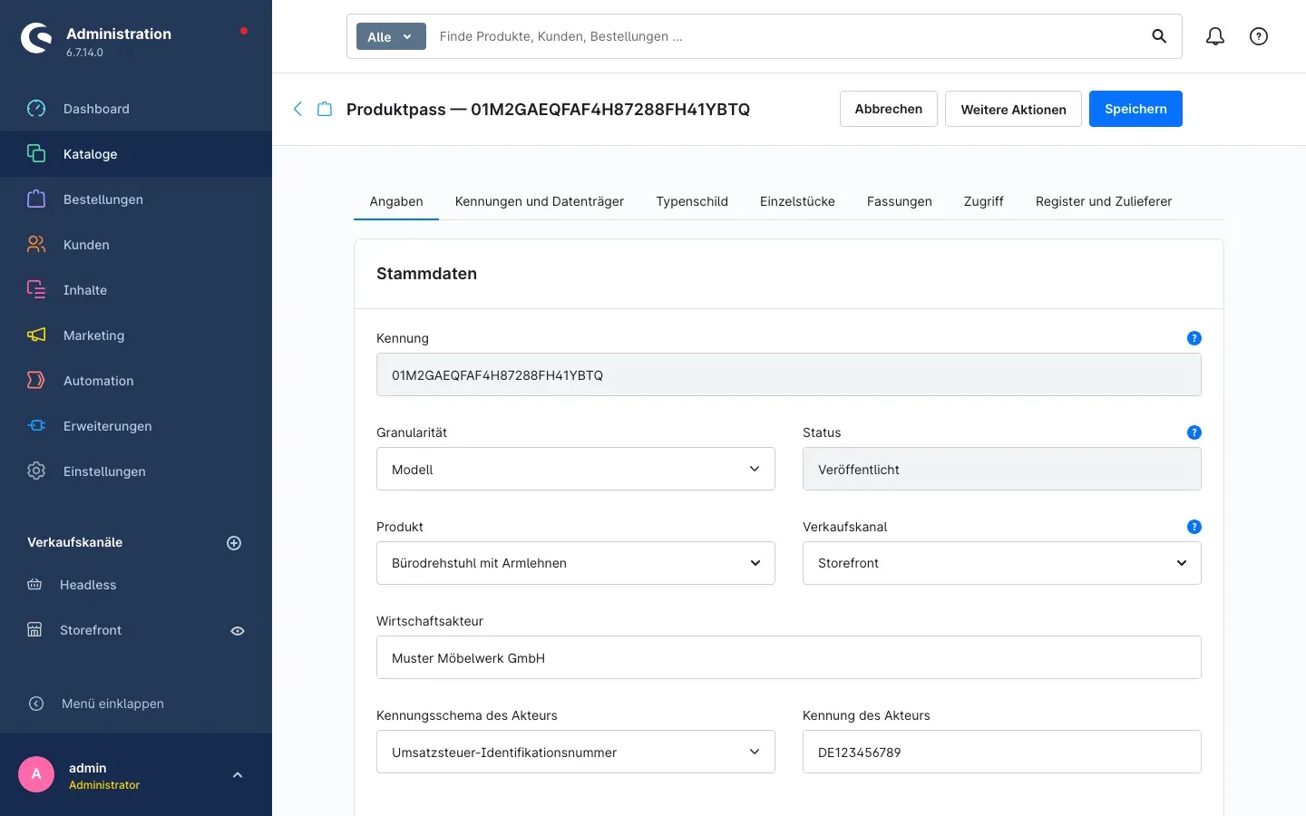This screenshot has width=1306, height=816.
Task: Open the Headless sales channel
Action: 88,585
